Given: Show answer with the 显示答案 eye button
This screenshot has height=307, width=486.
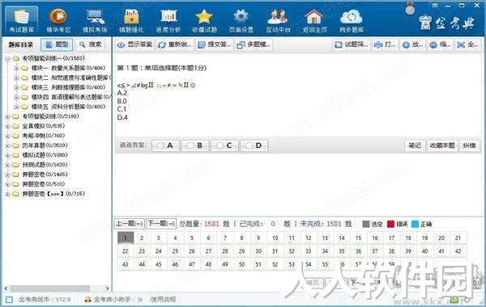Looking at the screenshot, I should tap(134, 44).
